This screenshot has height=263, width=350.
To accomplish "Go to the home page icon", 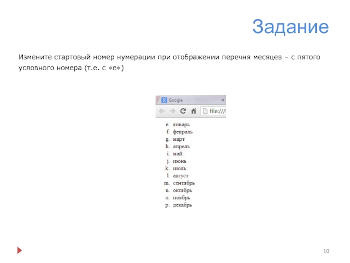I will (193, 111).
